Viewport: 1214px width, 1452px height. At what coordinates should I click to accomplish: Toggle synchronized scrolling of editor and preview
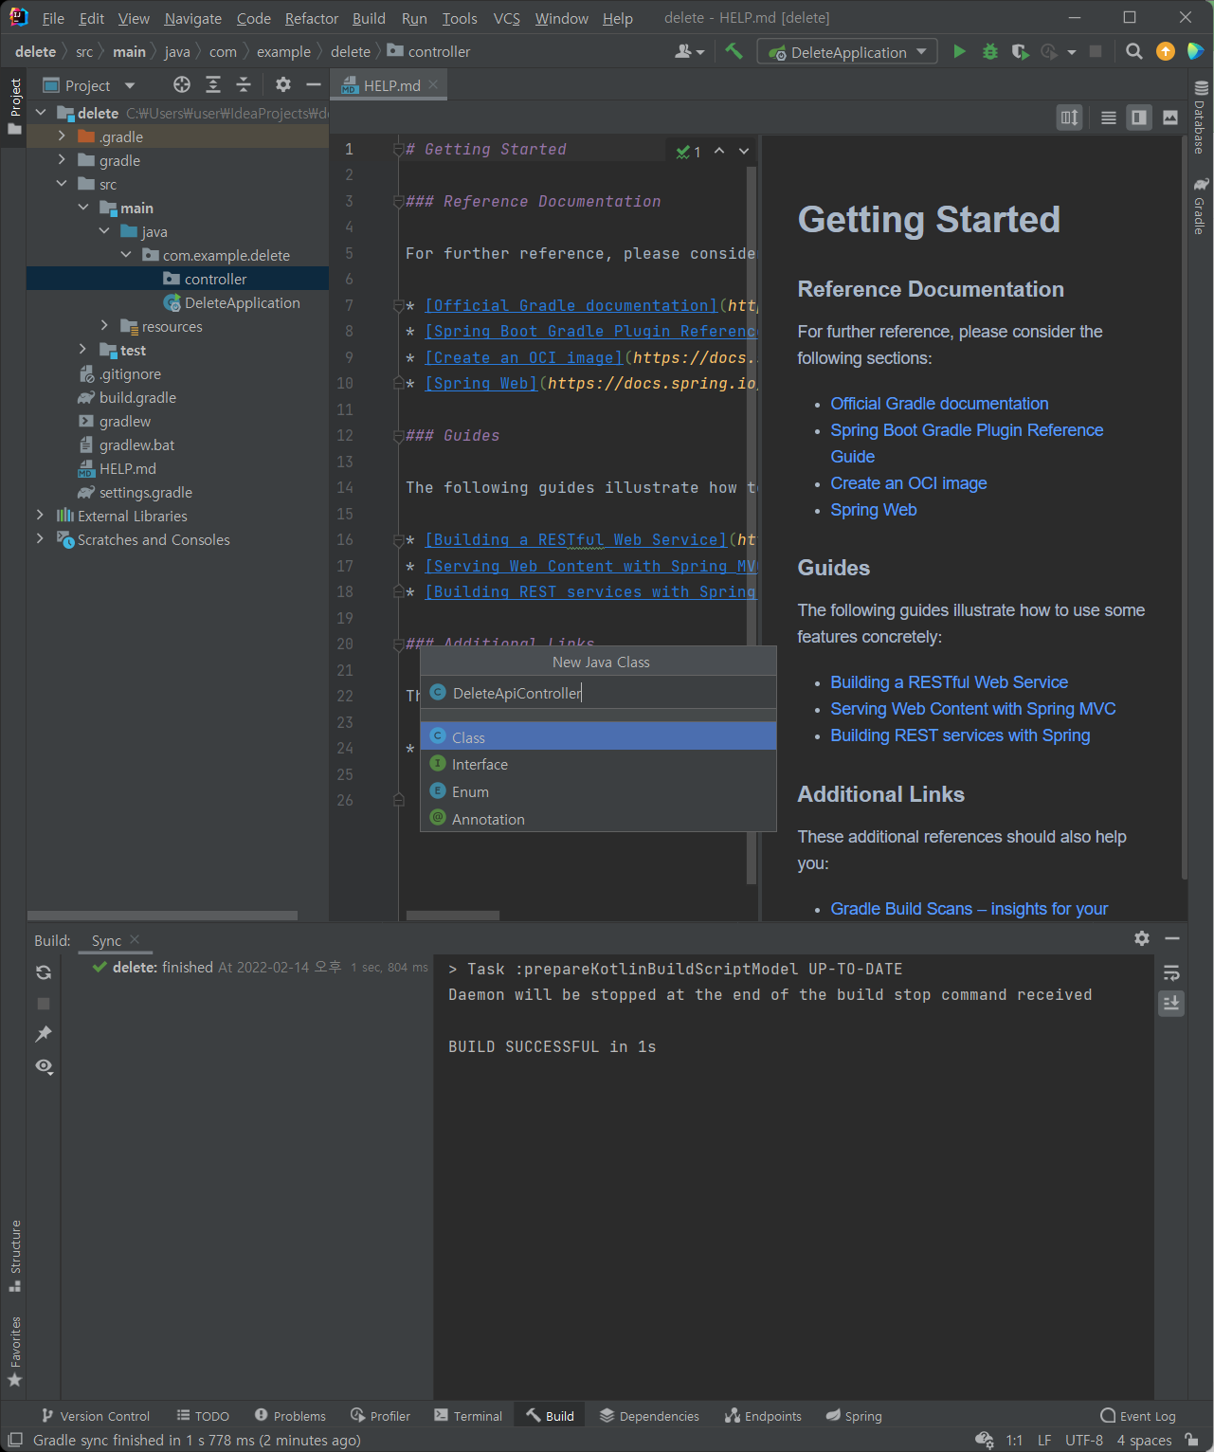(1069, 118)
